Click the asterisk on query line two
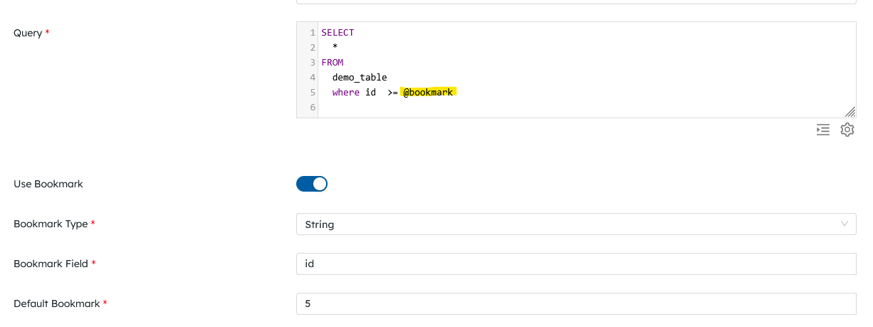 point(335,48)
